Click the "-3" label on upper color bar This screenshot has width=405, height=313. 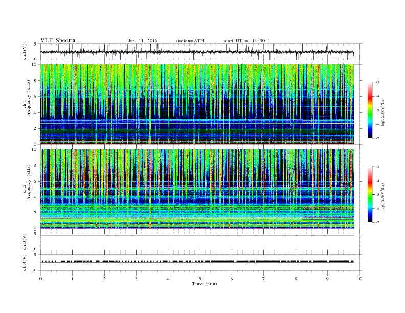point(377,82)
